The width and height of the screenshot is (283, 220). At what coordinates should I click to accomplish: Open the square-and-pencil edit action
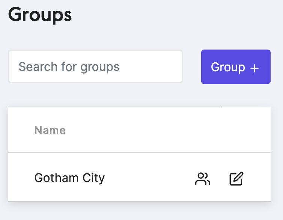pyautogui.click(x=236, y=179)
